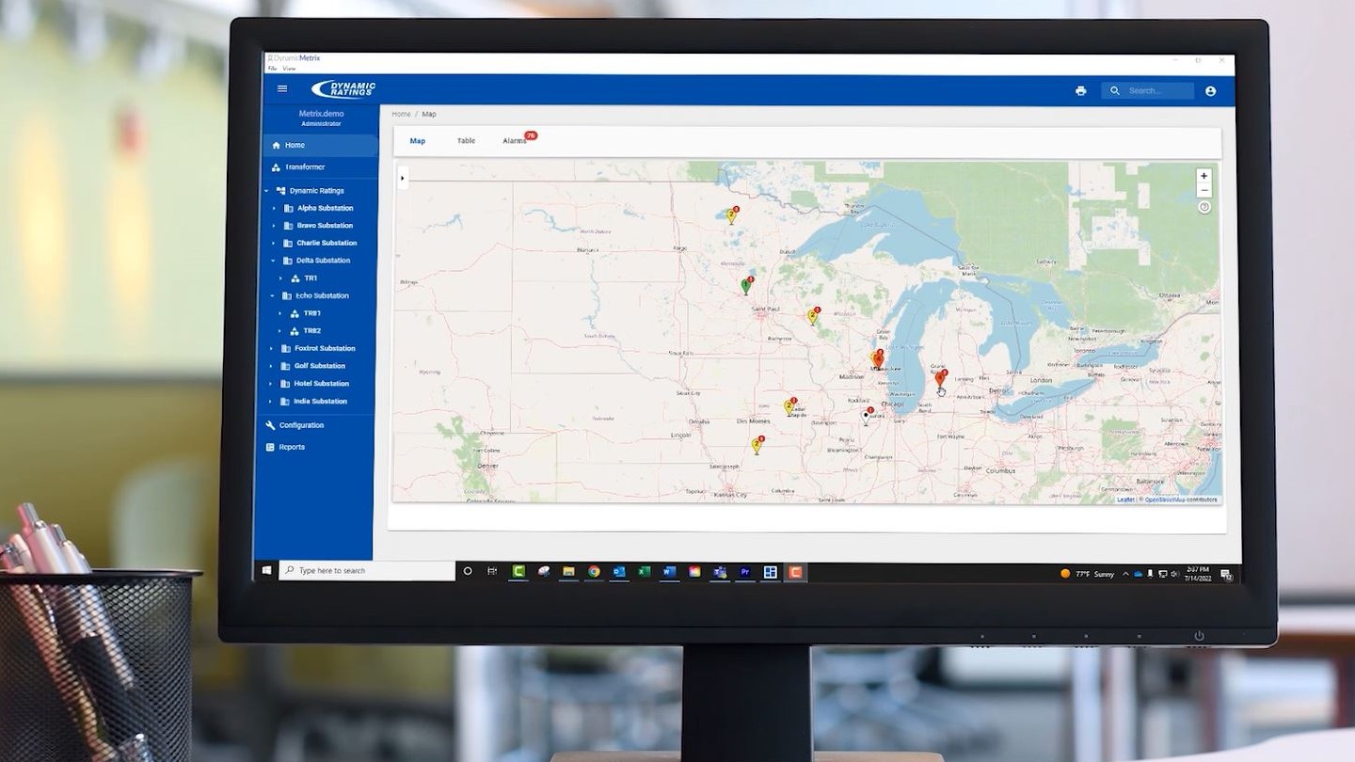The image size is (1355, 762).
Task: Click the Leaflet attribution link
Action: (x=1125, y=500)
